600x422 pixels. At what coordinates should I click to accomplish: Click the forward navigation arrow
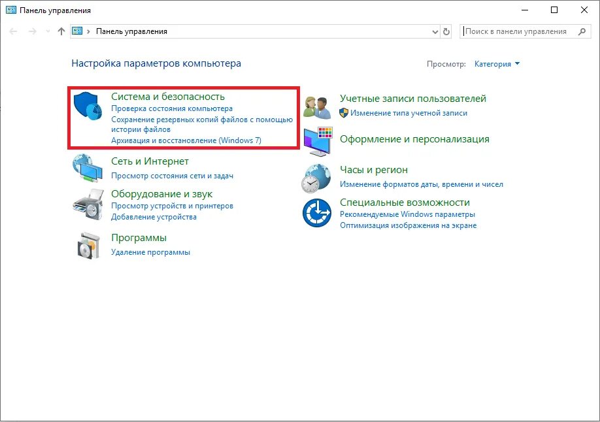coord(33,31)
